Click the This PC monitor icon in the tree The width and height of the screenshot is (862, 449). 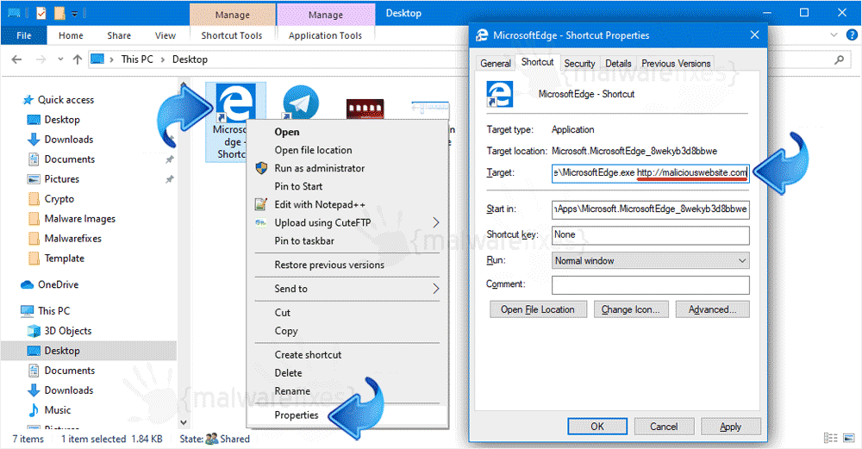(28, 311)
